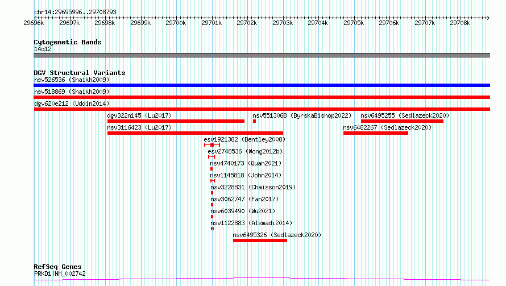Click the esv2748536 (Wong2012b) label

pyautogui.click(x=245, y=151)
